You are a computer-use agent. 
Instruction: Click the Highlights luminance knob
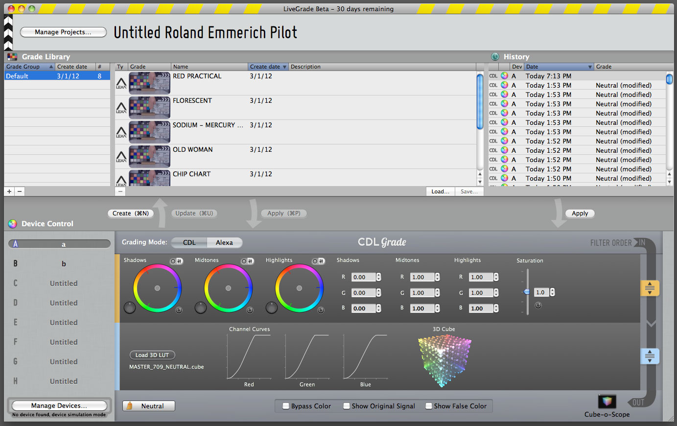pyautogui.click(x=272, y=308)
